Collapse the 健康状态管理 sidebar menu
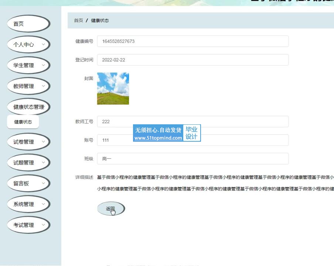This screenshot has height=266, width=334. (x=28, y=107)
